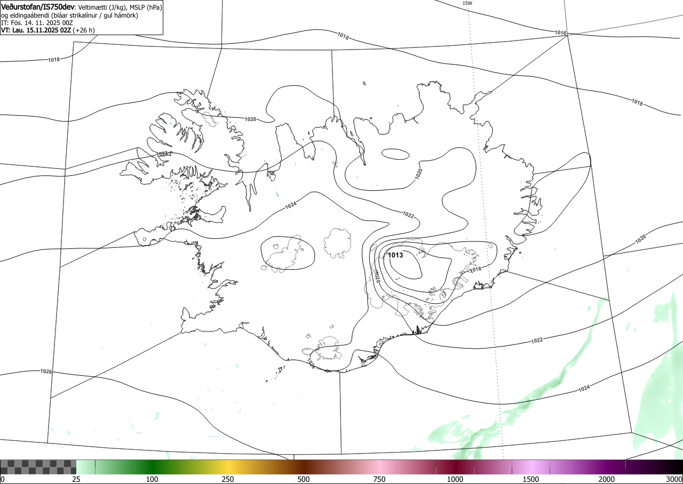Pick the yellow color bar segment above 250
The width and height of the screenshot is (683, 484).
(228, 467)
